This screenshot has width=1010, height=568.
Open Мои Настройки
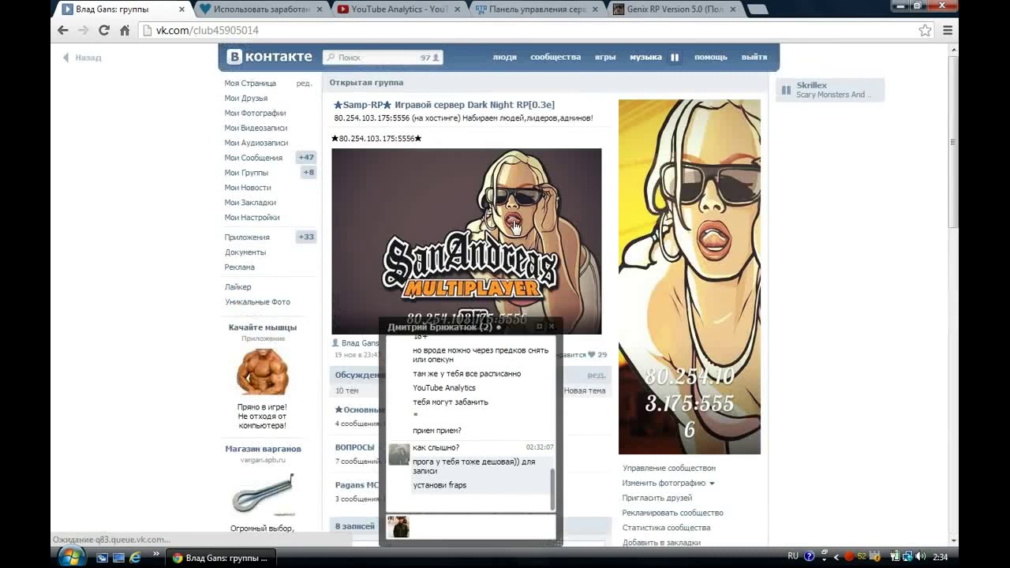point(252,218)
